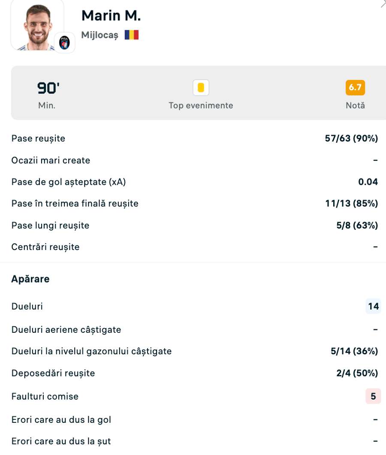Click the Pisa club badge icon

pyautogui.click(x=64, y=42)
